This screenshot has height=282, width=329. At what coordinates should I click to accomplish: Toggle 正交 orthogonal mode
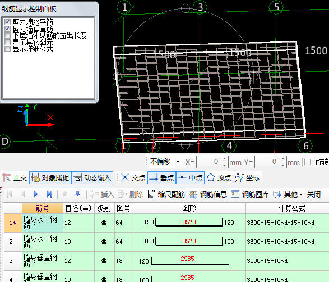click(x=15, y=178)
